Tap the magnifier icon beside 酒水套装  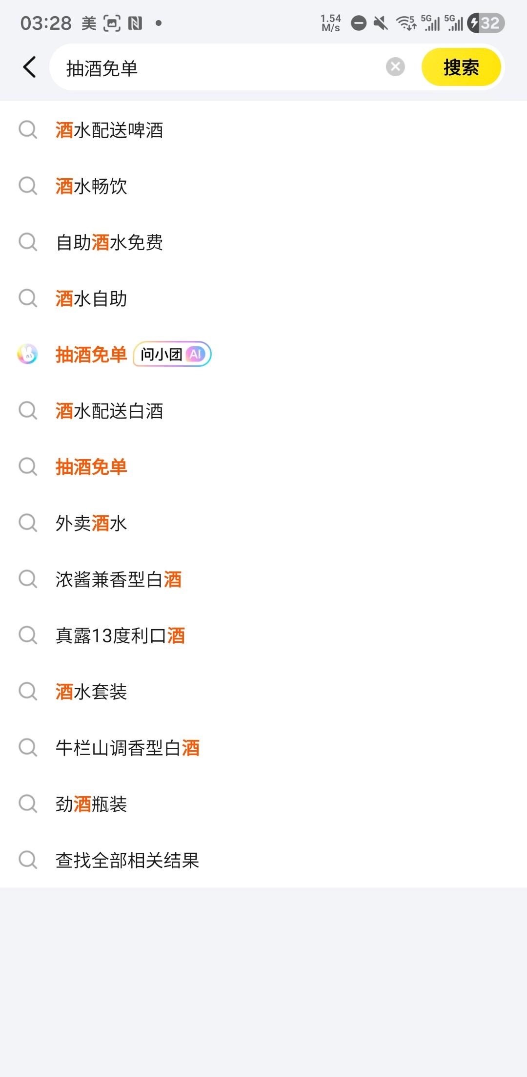point(28,692)
